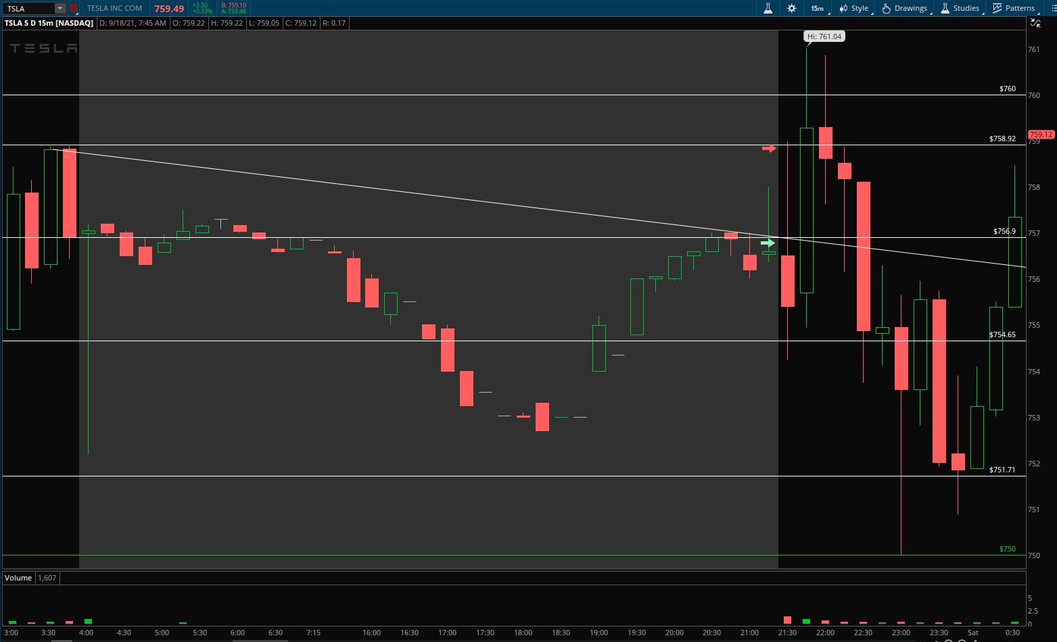
Task: Select the $758.92 price level label
Action: (1002, 139)
